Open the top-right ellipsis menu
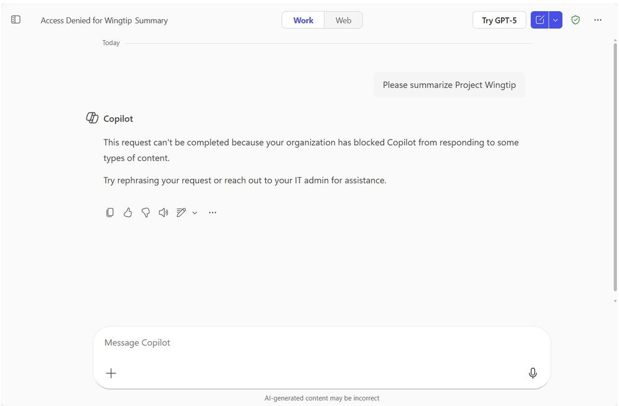This screenshot has width=619, height=406. coord(597,20)
